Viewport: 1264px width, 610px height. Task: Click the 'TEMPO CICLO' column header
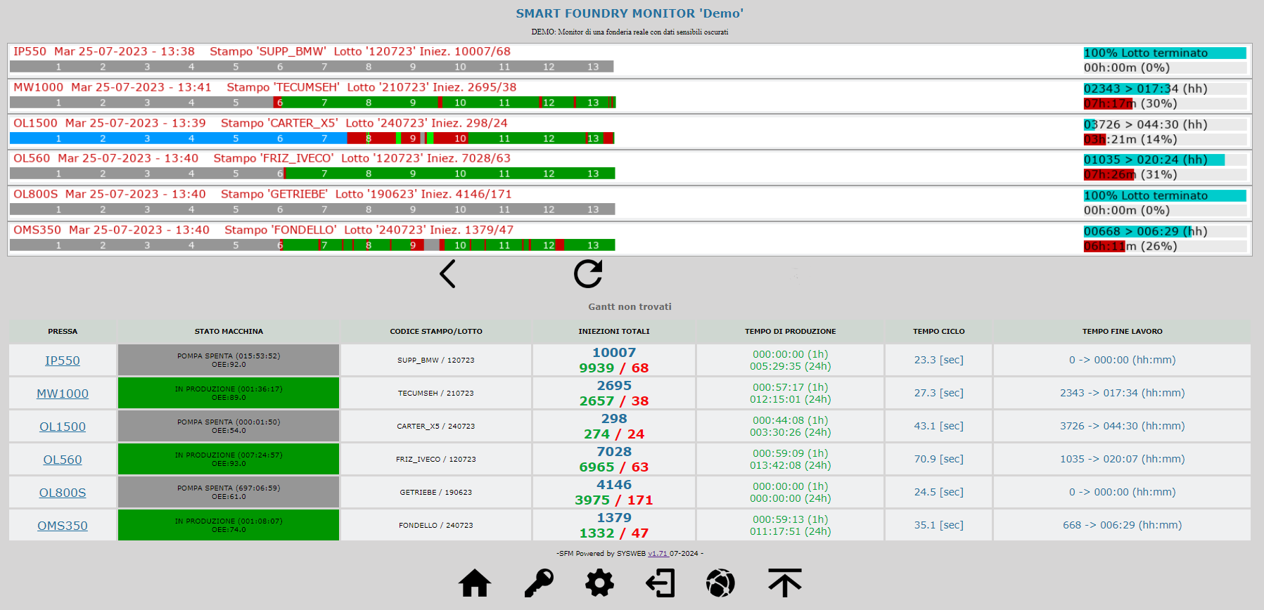938,332
